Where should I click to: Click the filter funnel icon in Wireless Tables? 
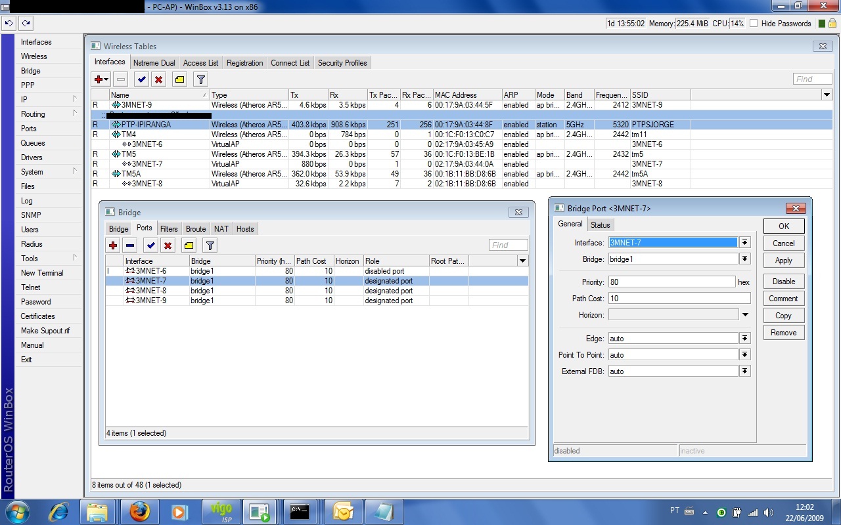tap(201, 79)
